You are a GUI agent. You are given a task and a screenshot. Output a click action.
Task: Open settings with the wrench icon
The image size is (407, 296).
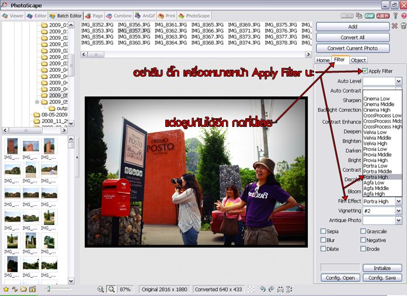point(395,16)
